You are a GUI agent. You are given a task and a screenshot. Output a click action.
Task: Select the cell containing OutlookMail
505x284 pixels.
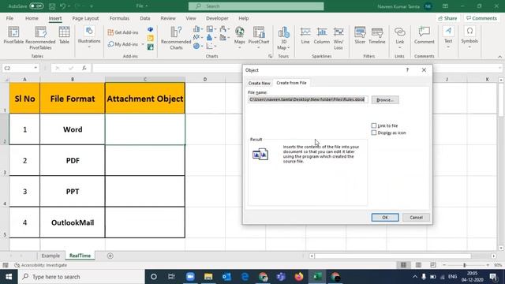click(x=73, y=222)
